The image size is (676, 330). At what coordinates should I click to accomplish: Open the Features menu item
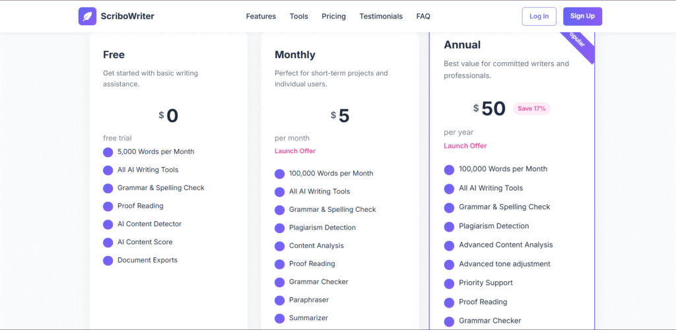click(261, 16)
